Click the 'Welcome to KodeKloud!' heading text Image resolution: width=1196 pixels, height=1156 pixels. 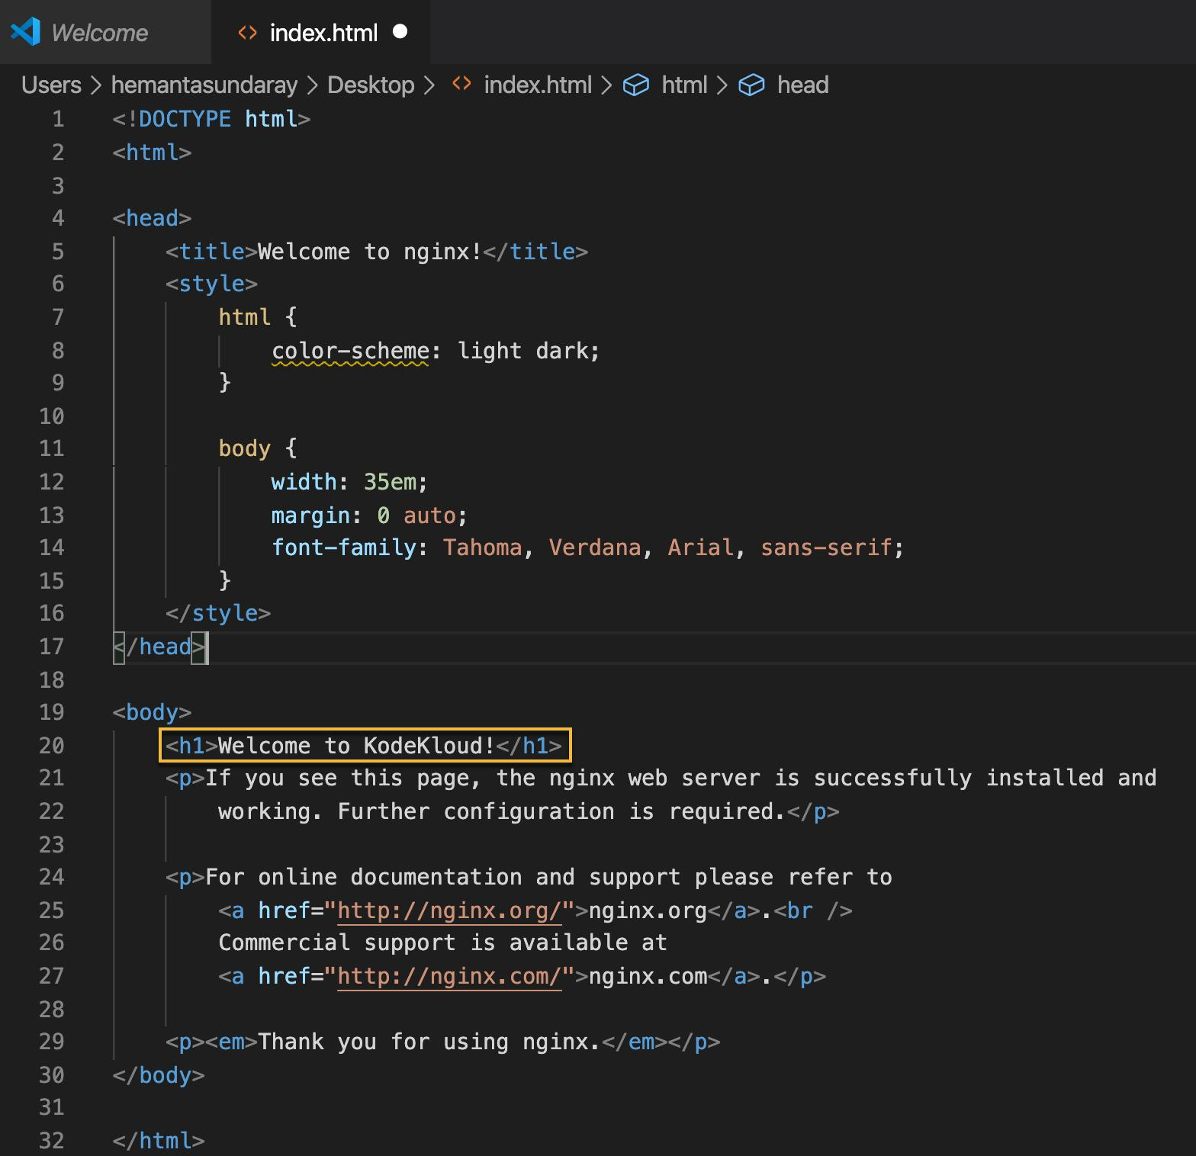click(x=357, y=746)
